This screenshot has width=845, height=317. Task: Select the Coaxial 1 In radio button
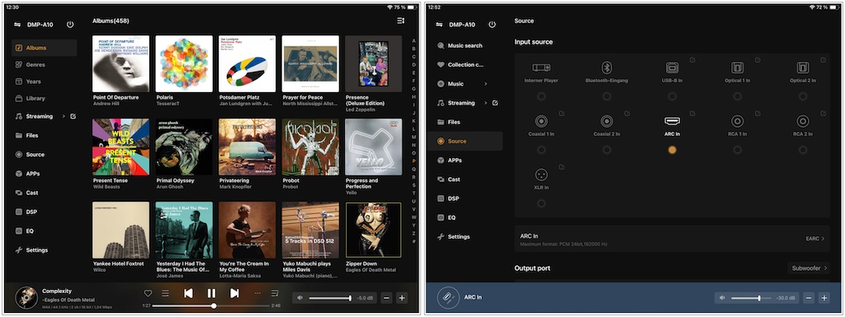(541, 150)
